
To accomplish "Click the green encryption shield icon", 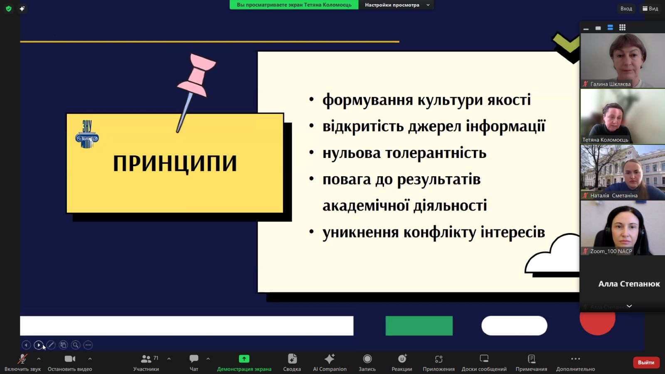I will 8,8.
